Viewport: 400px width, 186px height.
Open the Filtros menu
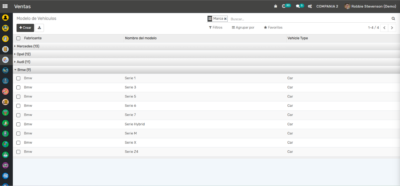[216, 27]
